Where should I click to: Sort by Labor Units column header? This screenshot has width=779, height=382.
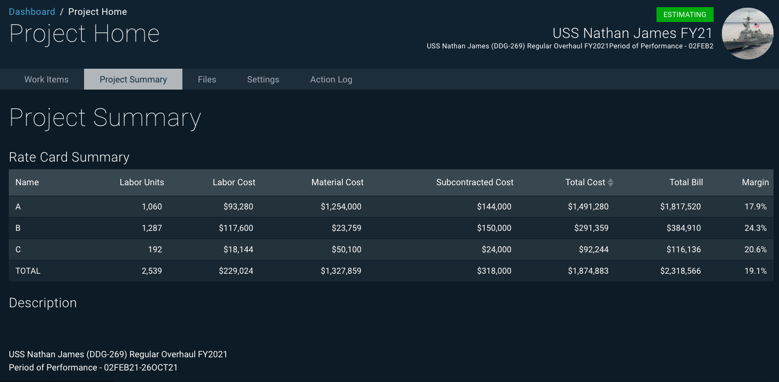[141, 182]
